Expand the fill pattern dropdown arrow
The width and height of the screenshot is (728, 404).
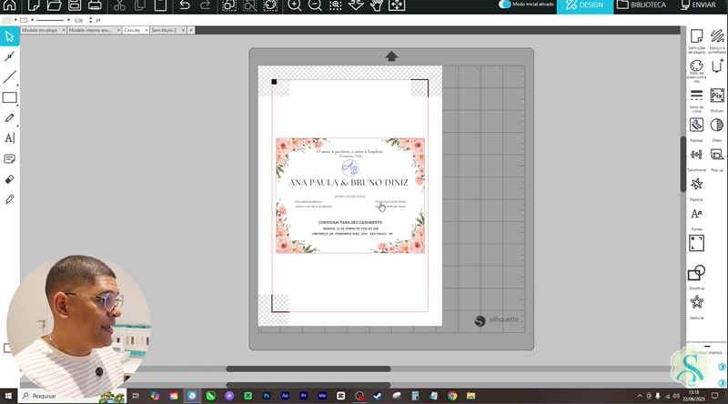(x=15, y=20)
